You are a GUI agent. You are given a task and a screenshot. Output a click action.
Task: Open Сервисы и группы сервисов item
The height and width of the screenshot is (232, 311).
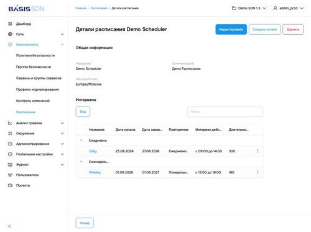click(39, 78)
